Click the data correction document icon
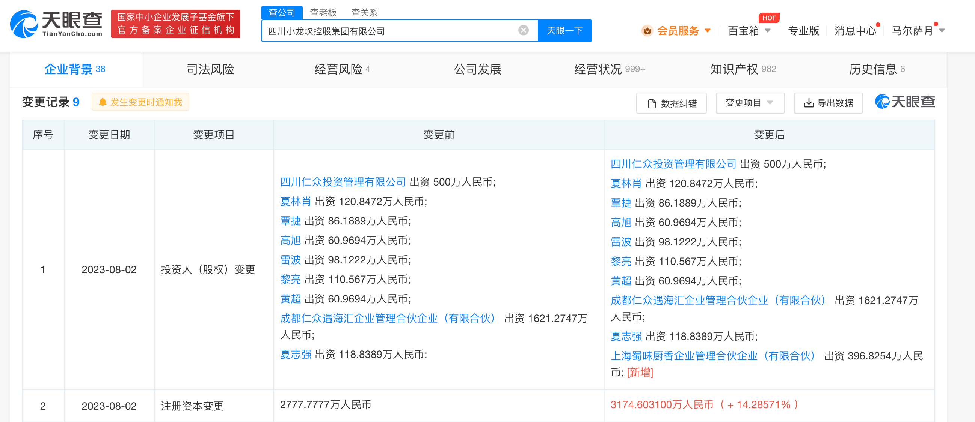Viewport: 975px width, 422px height. 652,103
